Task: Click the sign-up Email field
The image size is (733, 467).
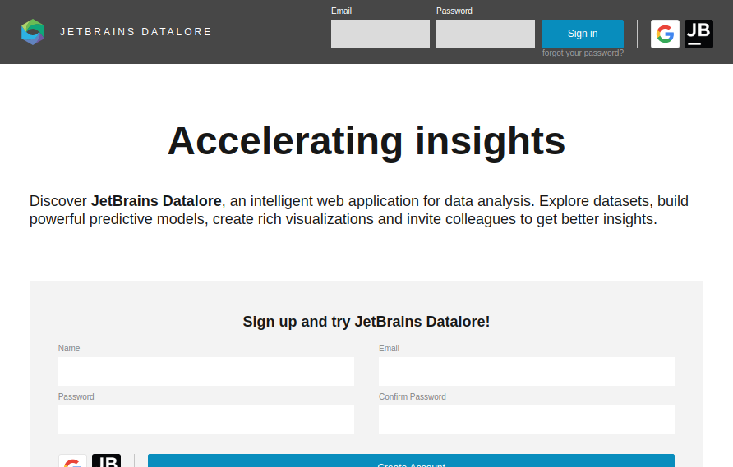Action: point(527,371)
